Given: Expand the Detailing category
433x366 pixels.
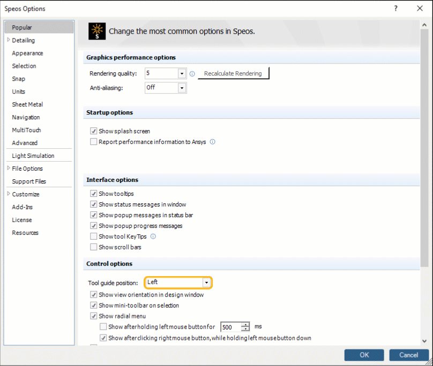Looking at the screenshot, I should pyautogui.click(x=8, y=40).
